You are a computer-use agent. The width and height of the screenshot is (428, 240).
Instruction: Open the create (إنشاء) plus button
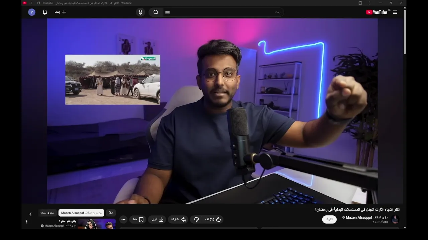click(x=61, y=12)
